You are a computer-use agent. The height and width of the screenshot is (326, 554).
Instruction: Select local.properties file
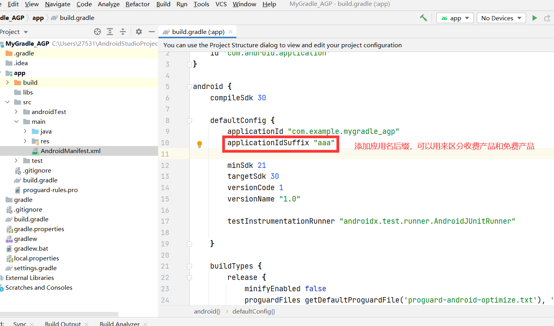pyautogui.click(x=36, y=258)
